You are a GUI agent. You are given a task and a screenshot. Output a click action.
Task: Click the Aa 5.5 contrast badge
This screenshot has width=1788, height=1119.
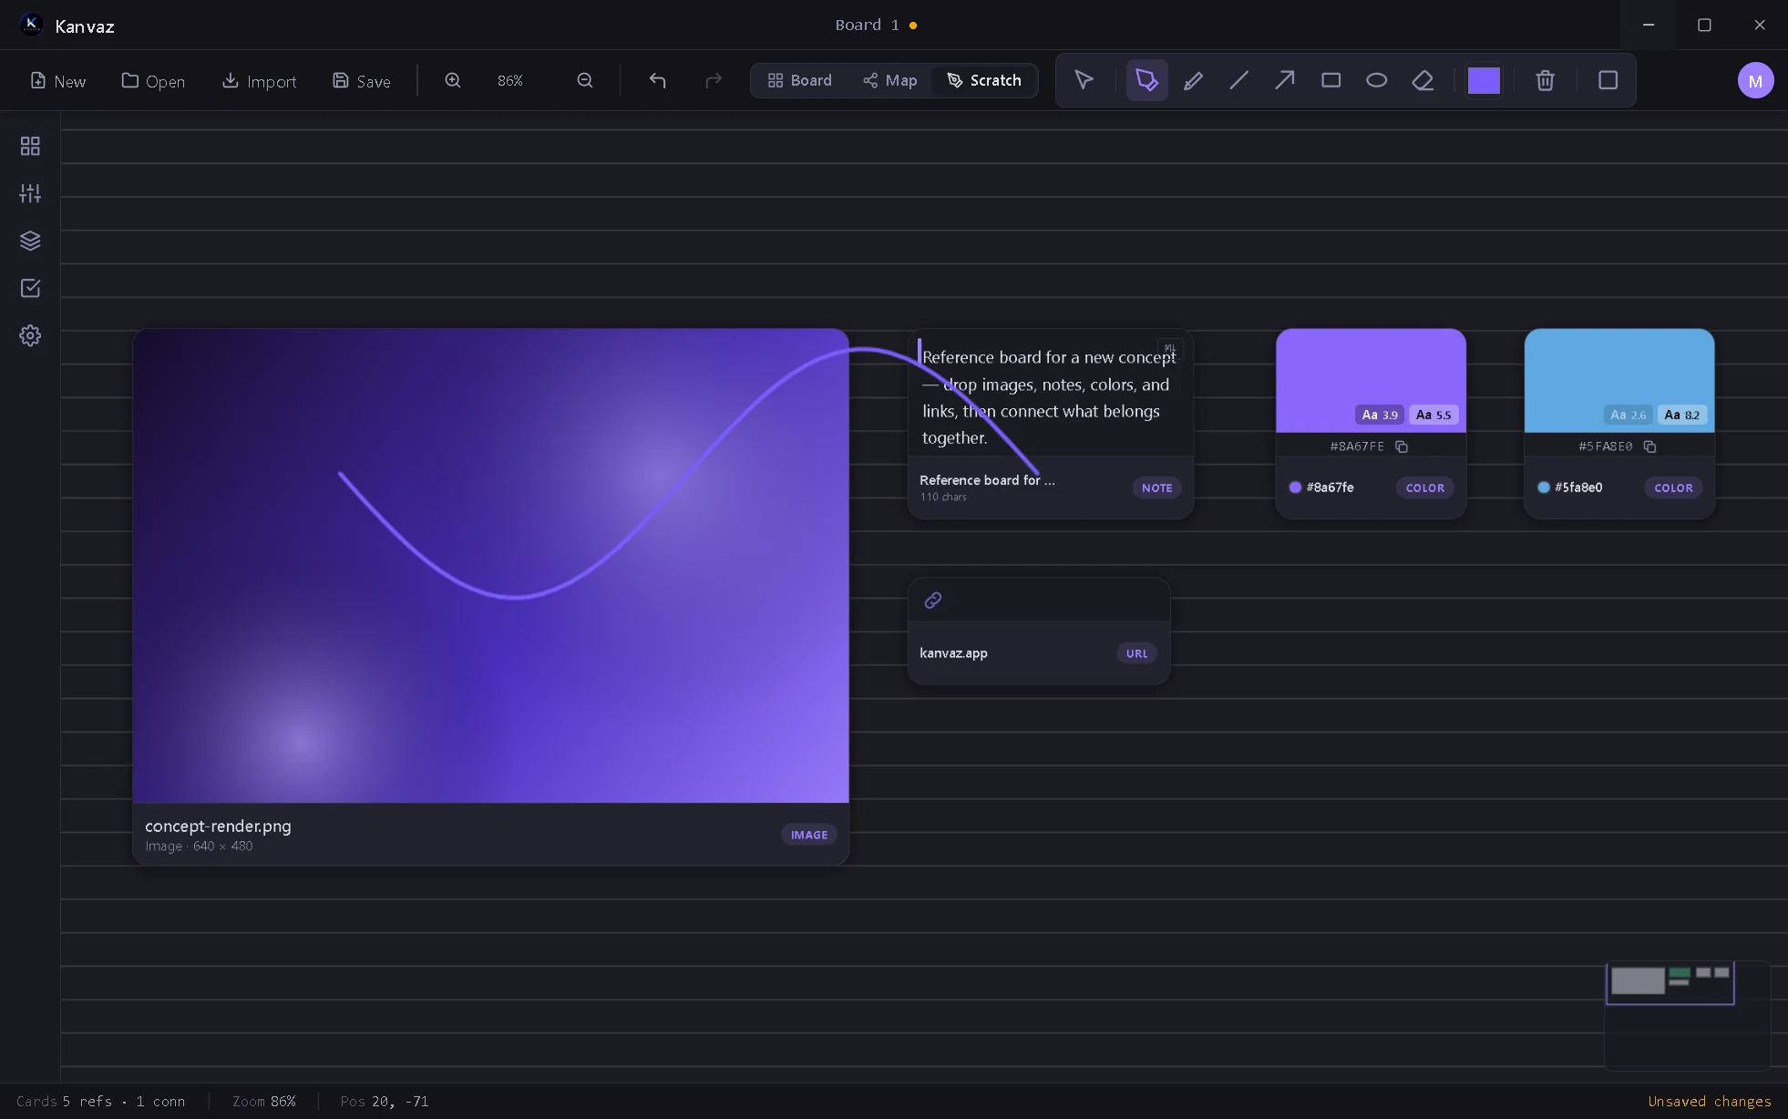pos(1433,415)
